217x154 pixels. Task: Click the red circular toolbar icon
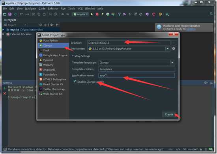[x=153, y=14]
